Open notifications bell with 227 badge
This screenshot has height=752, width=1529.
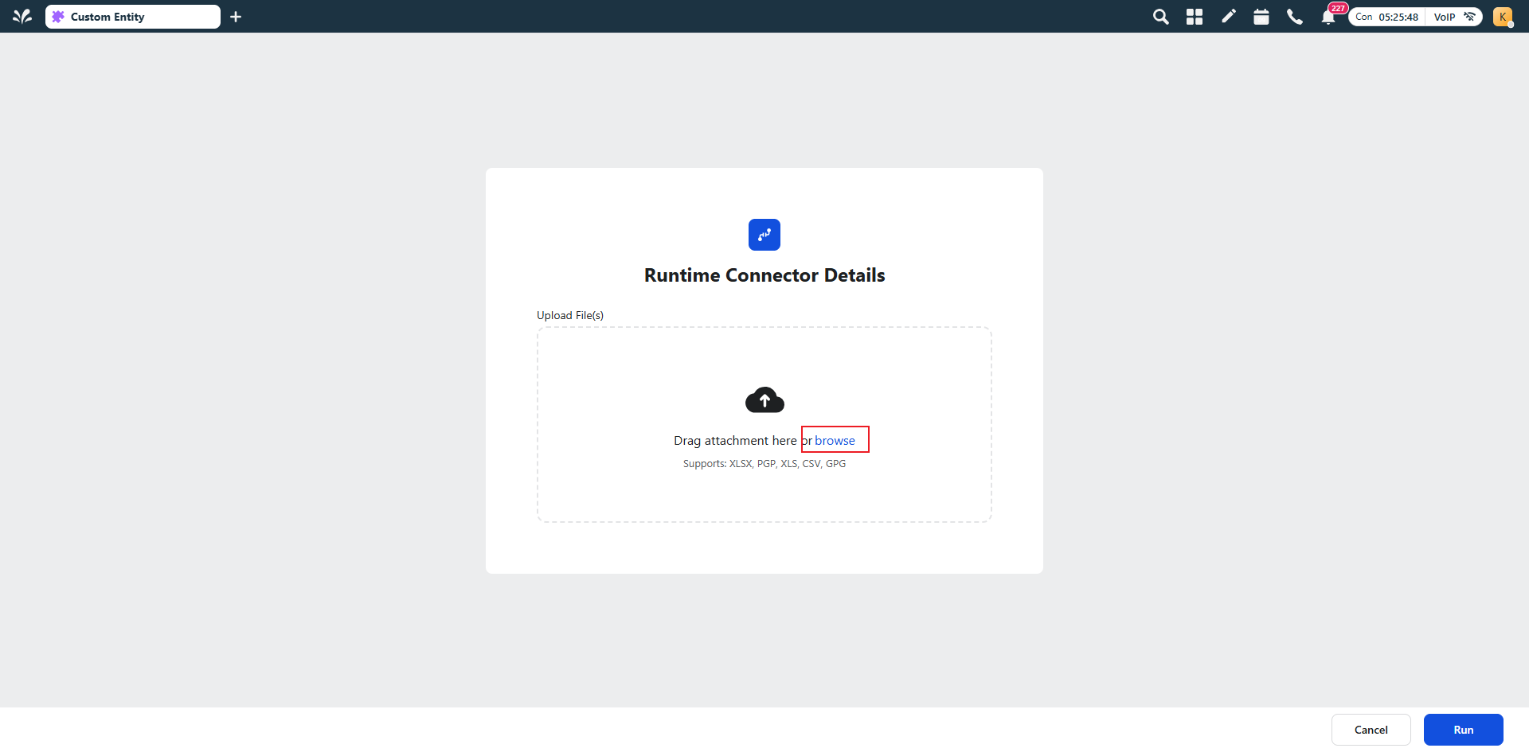(x=1328, y=16)
